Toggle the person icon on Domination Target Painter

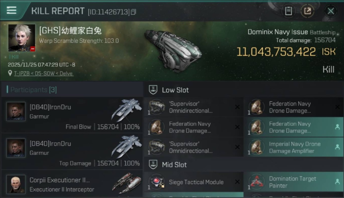point(337,182)
